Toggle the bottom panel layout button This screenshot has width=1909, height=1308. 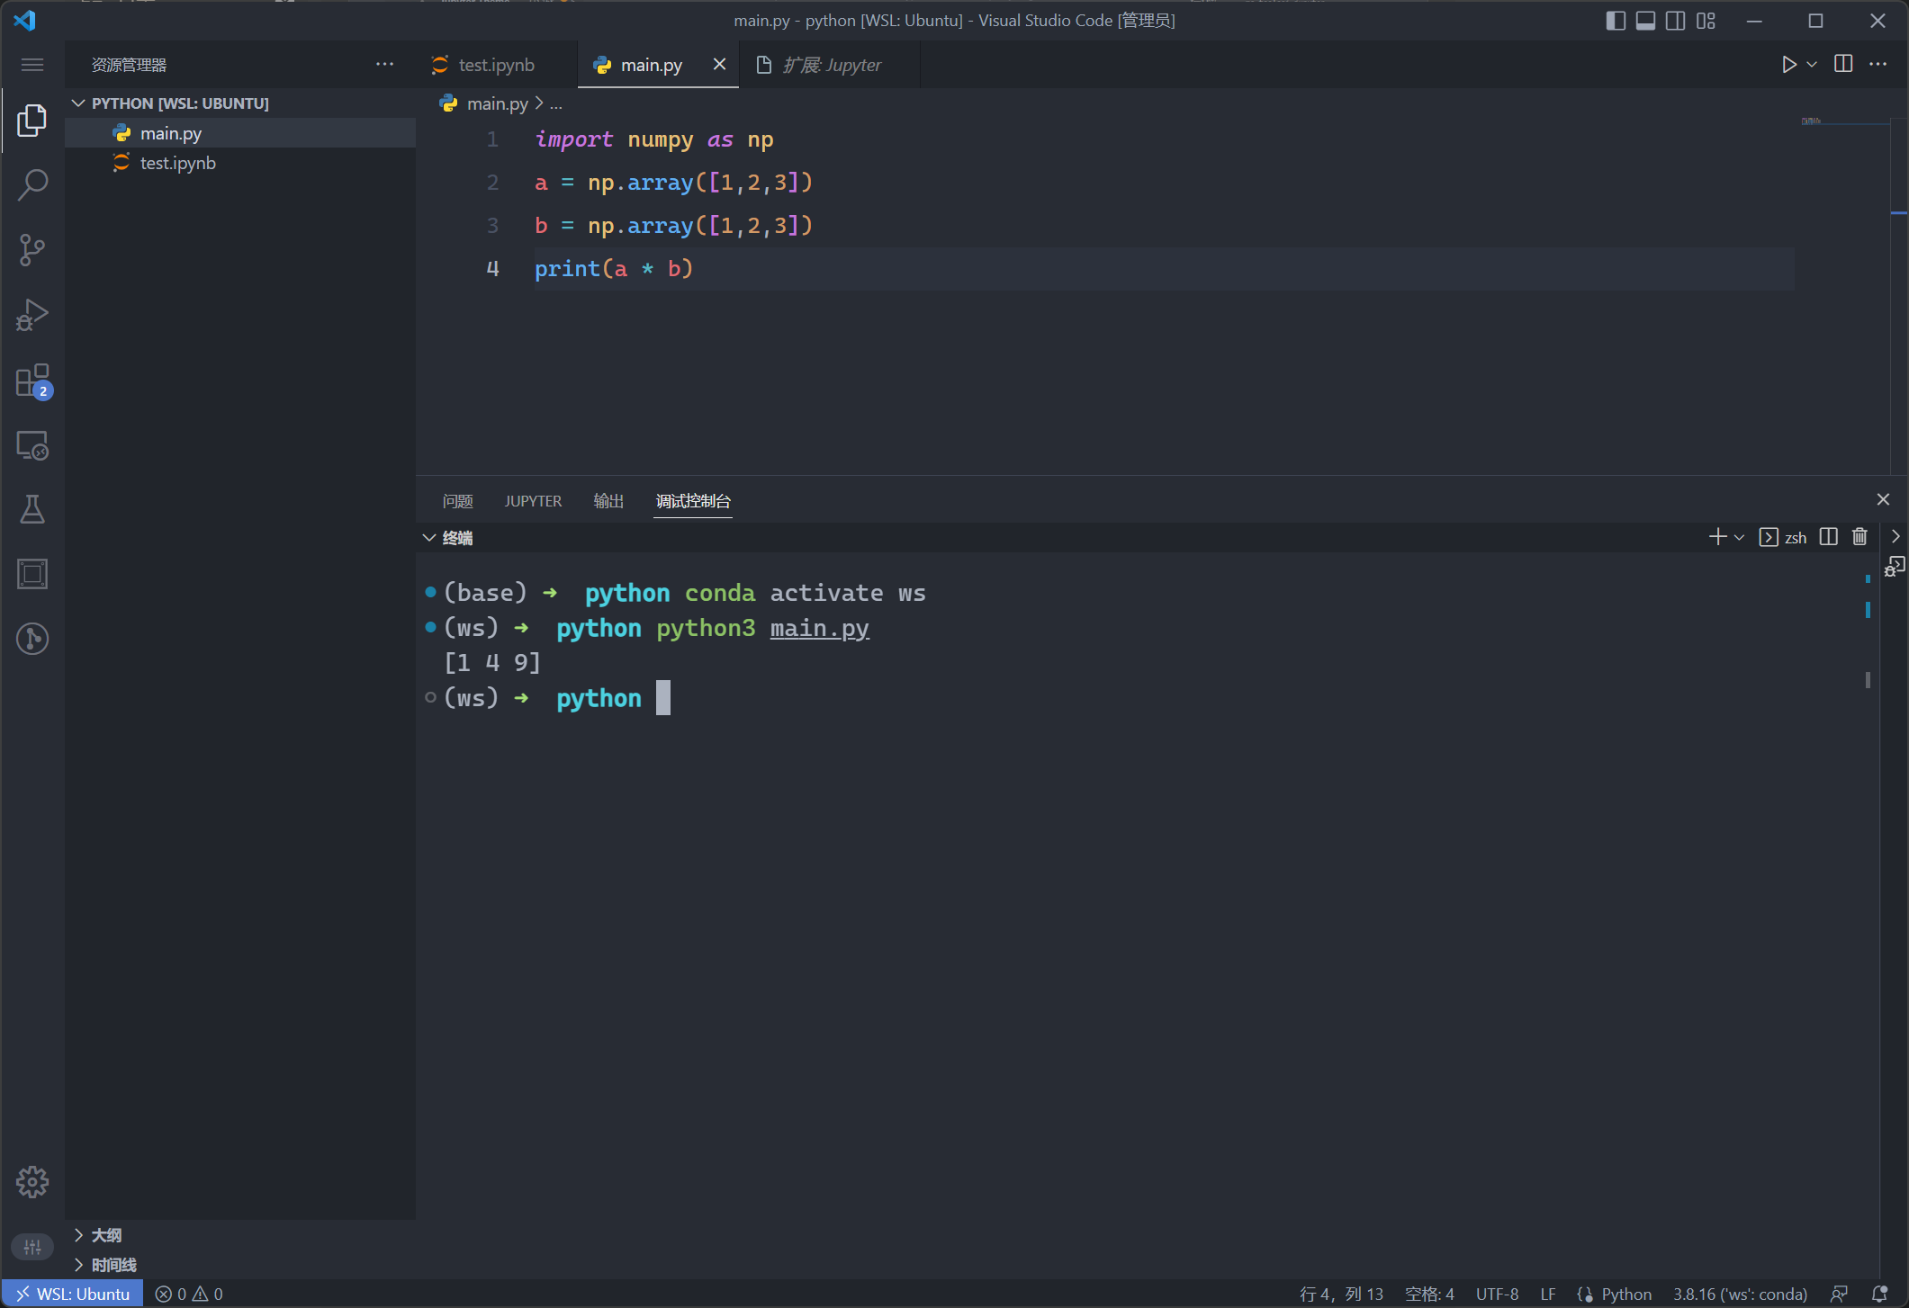coord(1645,21)
